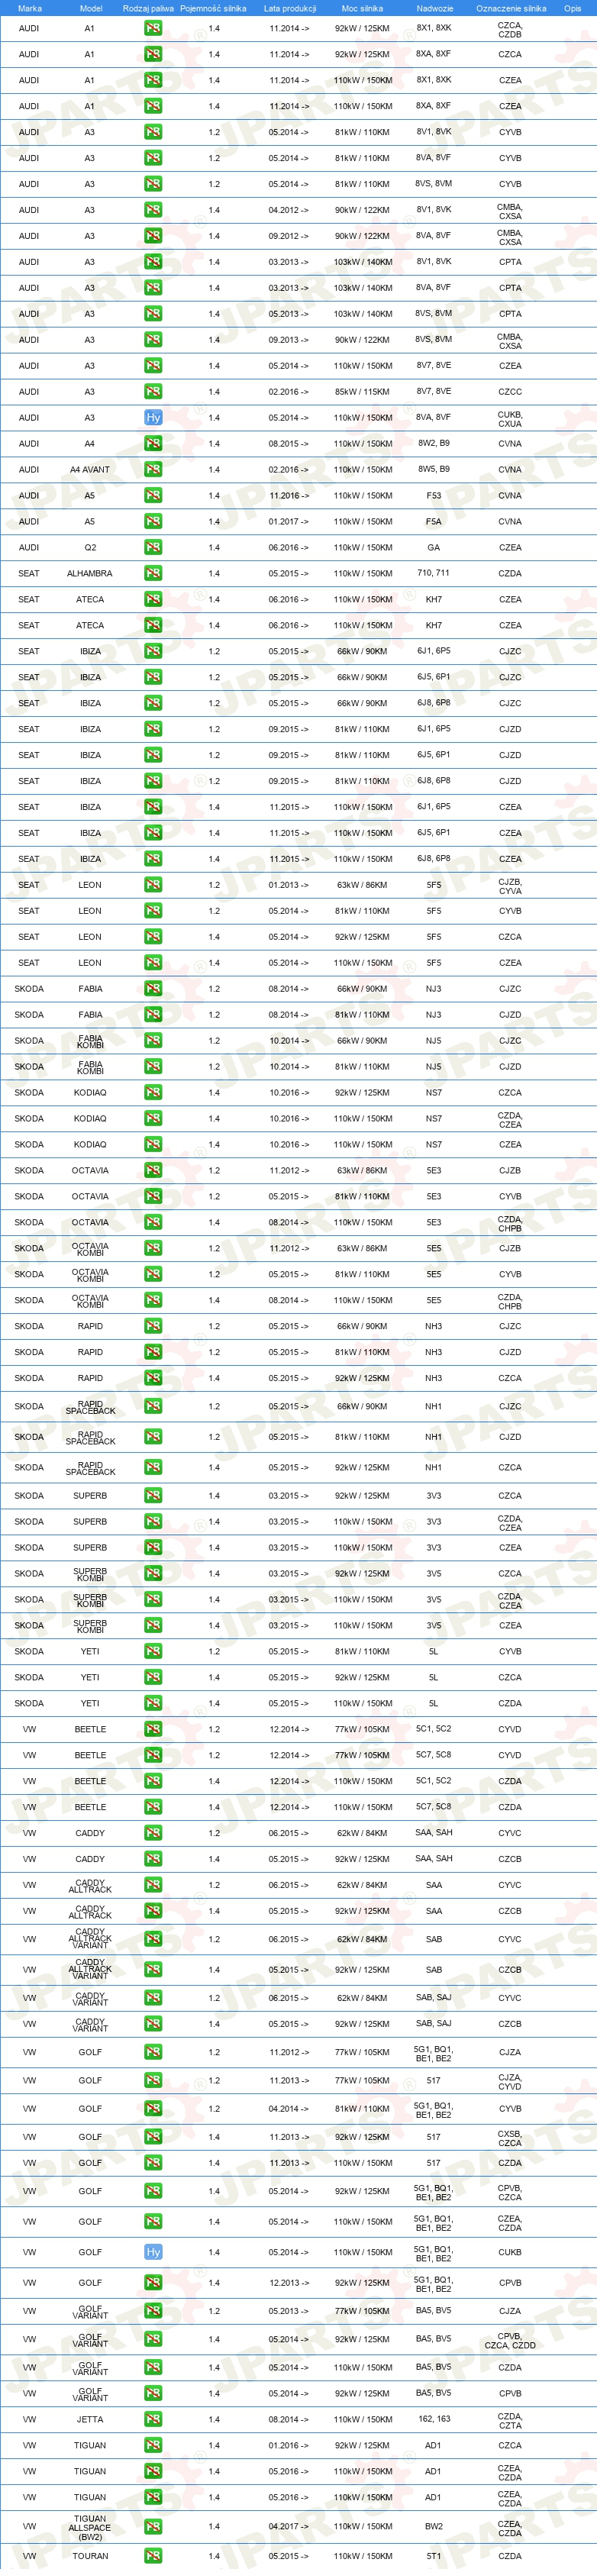This screenshot has width=597, height=2569.
Task: Click body code cell F5A
Action: pos(434,521)
